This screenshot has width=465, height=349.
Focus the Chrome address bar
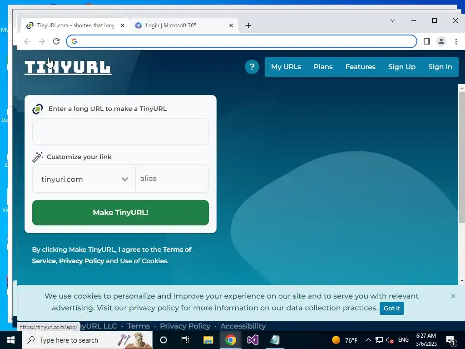click(x=242, y=41)
